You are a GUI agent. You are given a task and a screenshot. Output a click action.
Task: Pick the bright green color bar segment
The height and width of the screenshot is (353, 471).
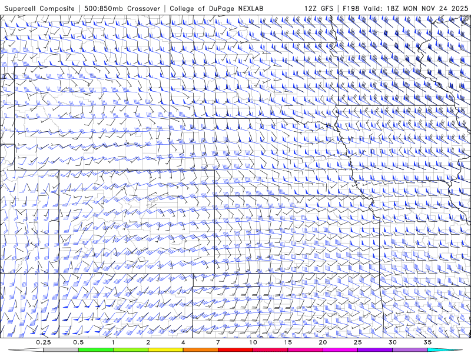[x=96, y=350]
